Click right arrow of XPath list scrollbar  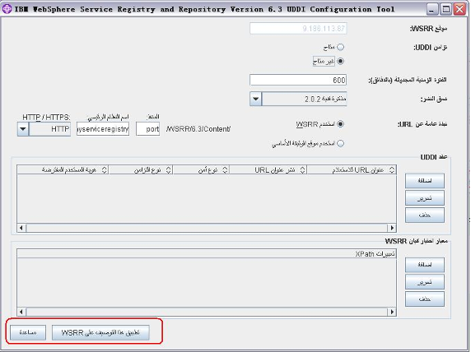click(x=392, y=312)
